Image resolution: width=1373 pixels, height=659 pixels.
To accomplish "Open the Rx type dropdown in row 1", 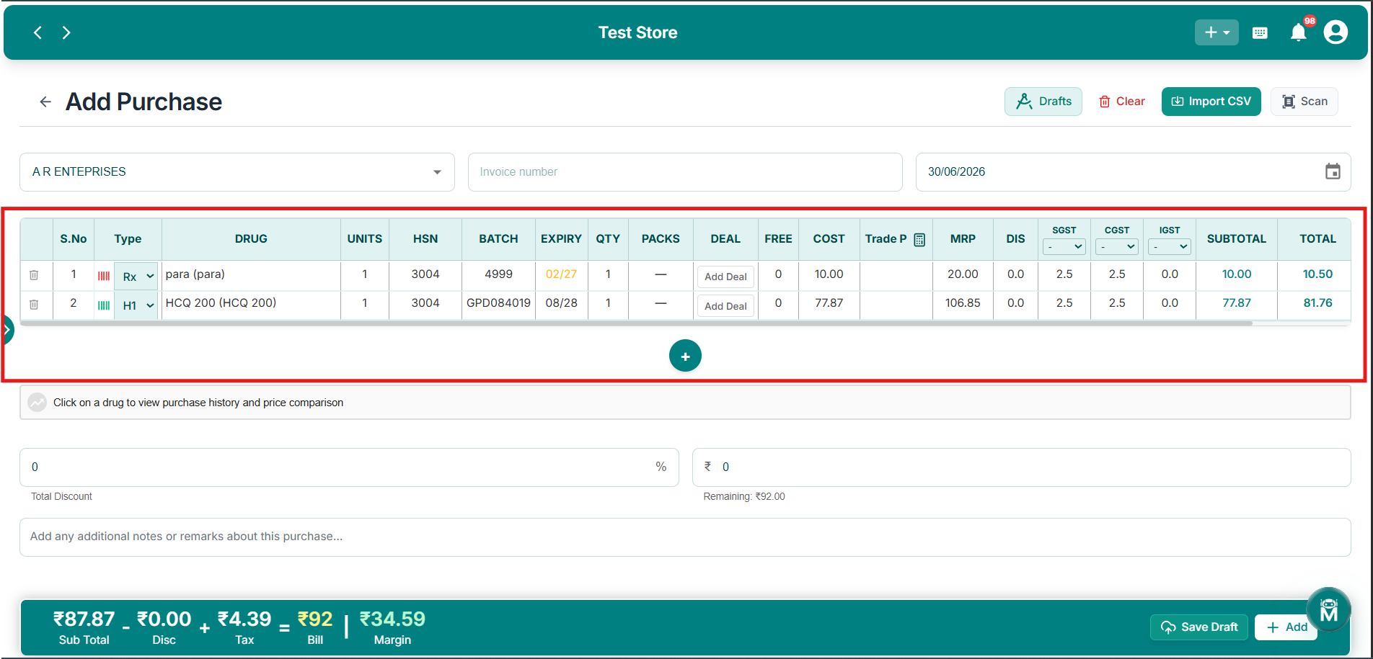I will pos(136,277).
